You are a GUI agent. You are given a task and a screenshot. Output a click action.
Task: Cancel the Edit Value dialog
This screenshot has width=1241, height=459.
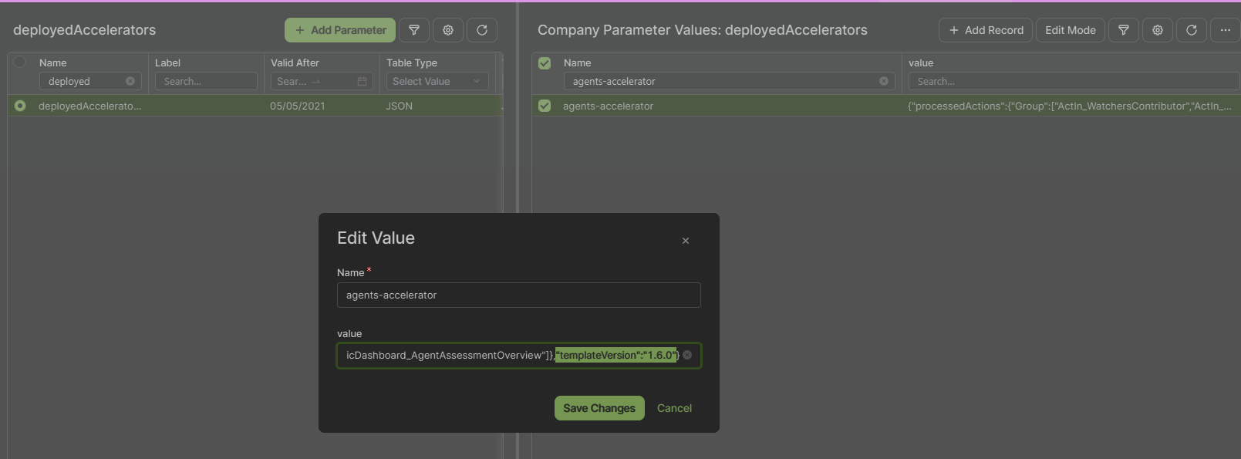coord(674,408)
